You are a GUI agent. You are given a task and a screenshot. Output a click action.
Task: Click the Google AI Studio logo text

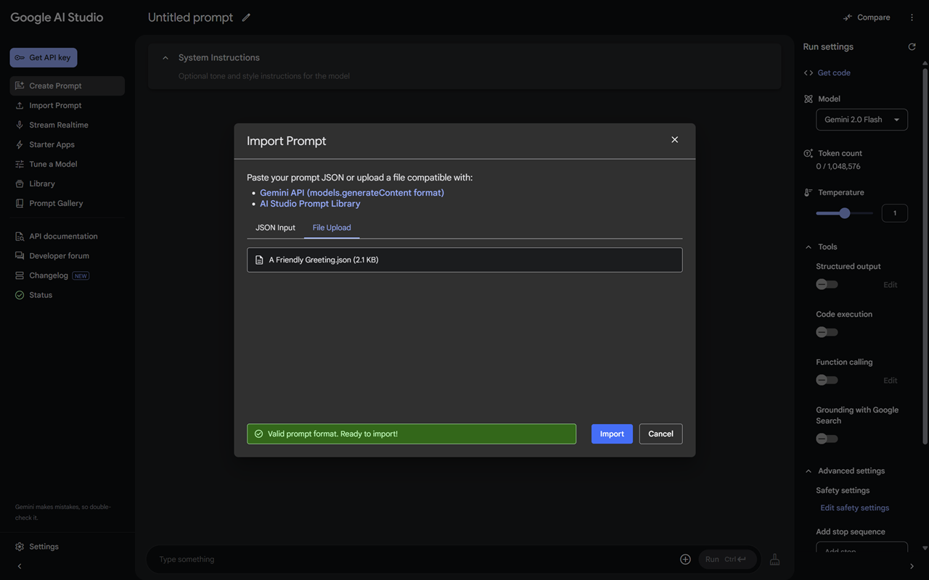[x=57, y=17]
